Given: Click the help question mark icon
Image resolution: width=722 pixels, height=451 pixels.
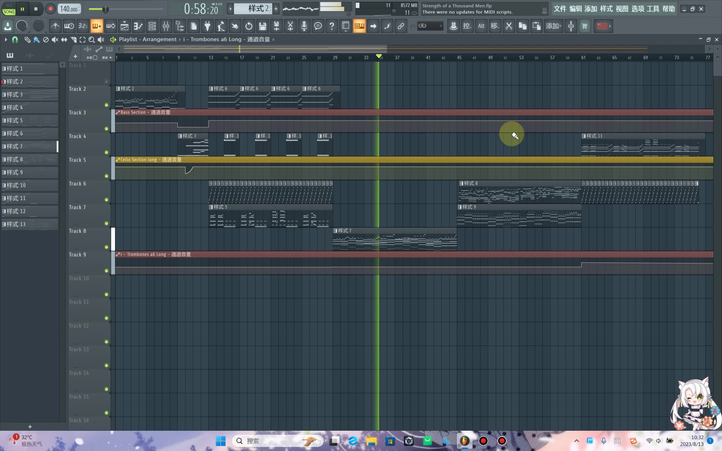Looking at the screenshot, I should coord(332,26).
